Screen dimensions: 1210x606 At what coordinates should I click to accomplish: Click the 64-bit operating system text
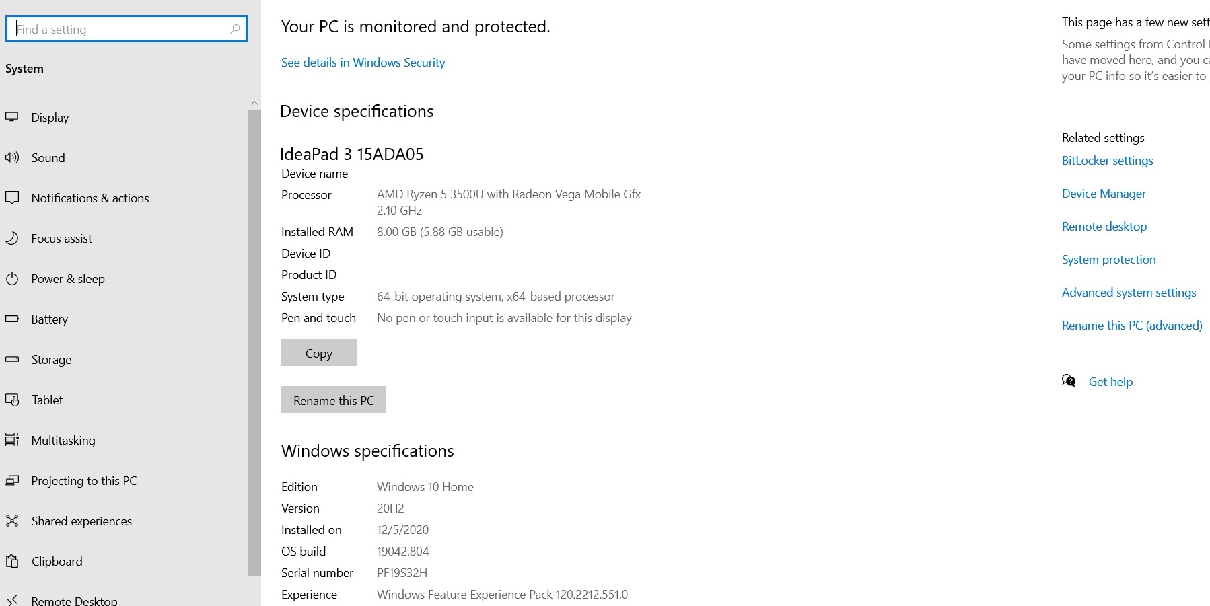pyautogui.click(x=496, y=297)
